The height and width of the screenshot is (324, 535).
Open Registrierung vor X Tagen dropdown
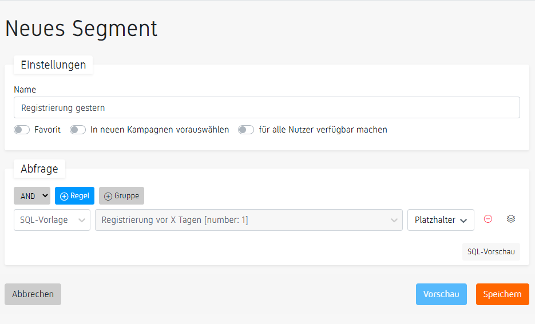(248, 220)
